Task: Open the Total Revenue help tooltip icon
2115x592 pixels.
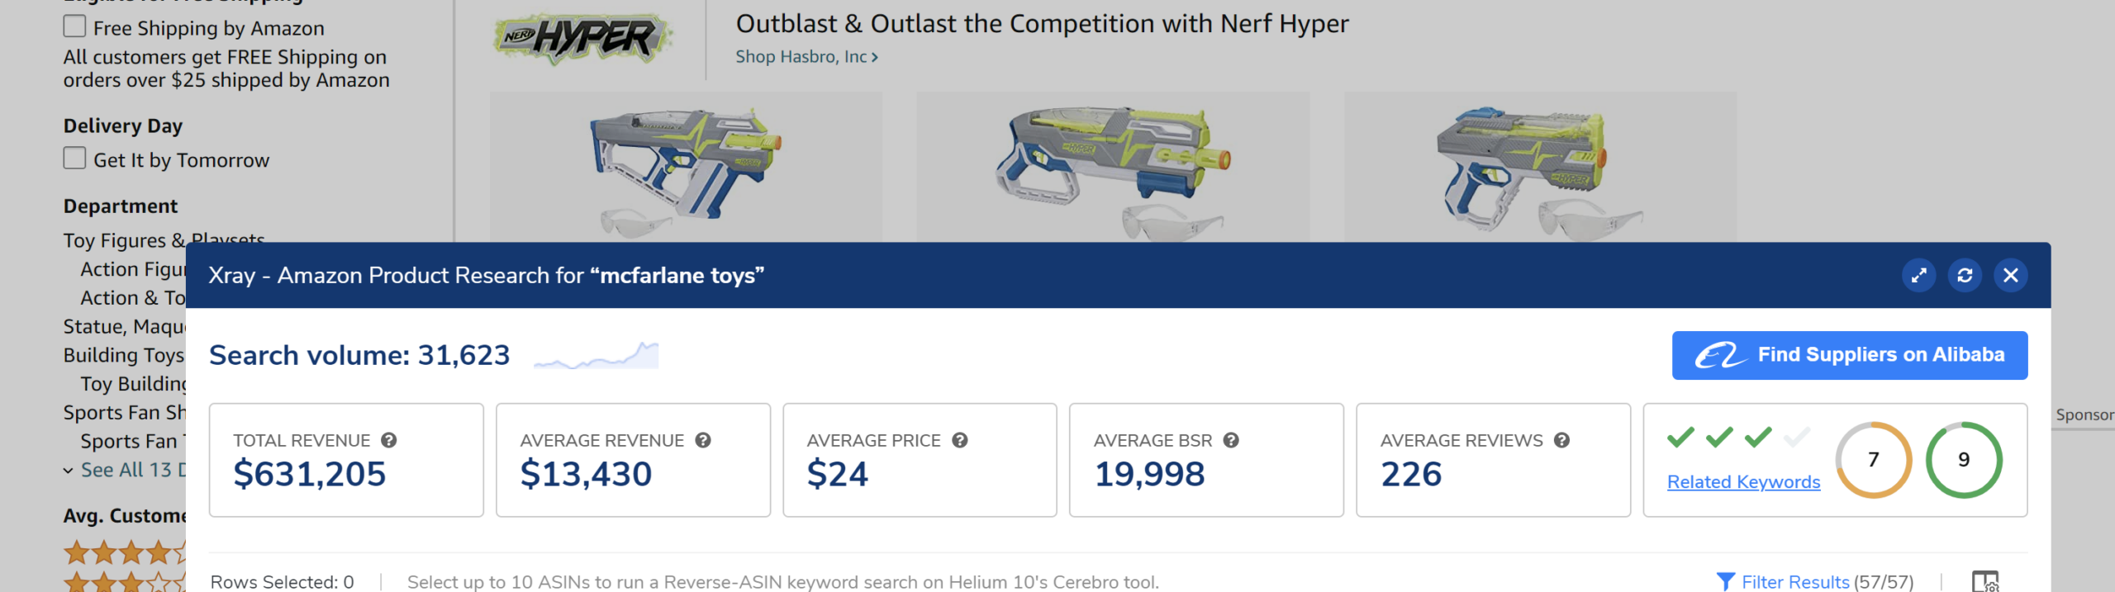Action: click(x=389, y=440)
